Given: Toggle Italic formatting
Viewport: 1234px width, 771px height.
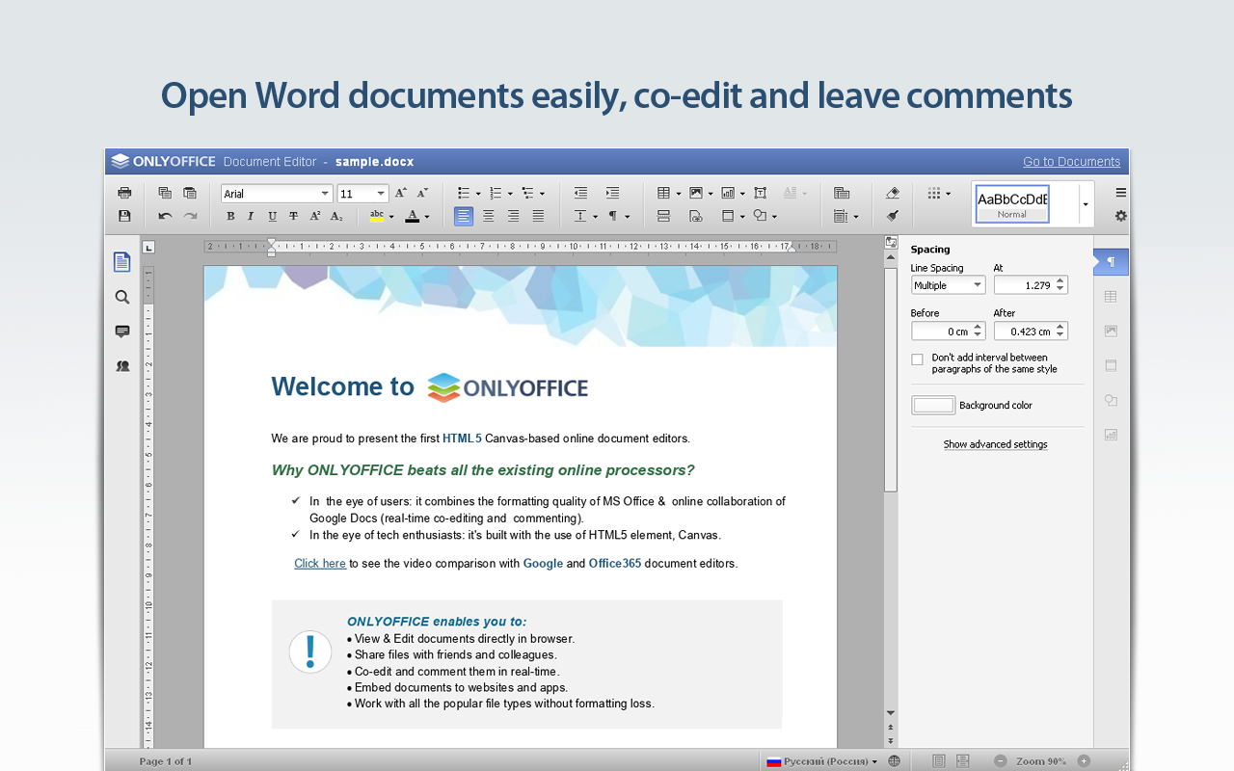Looking at the screenshot, I should [x=251, y=216].
